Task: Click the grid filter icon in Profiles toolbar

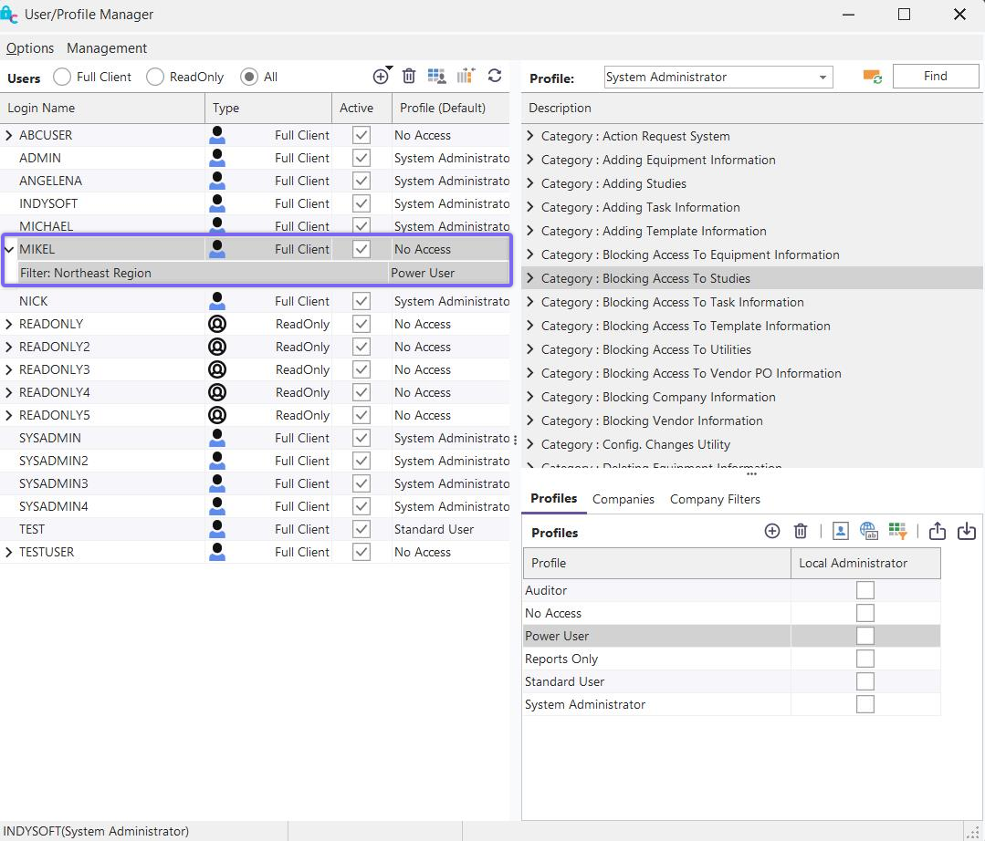Action: pyautogui.click(x=897, y=531)
